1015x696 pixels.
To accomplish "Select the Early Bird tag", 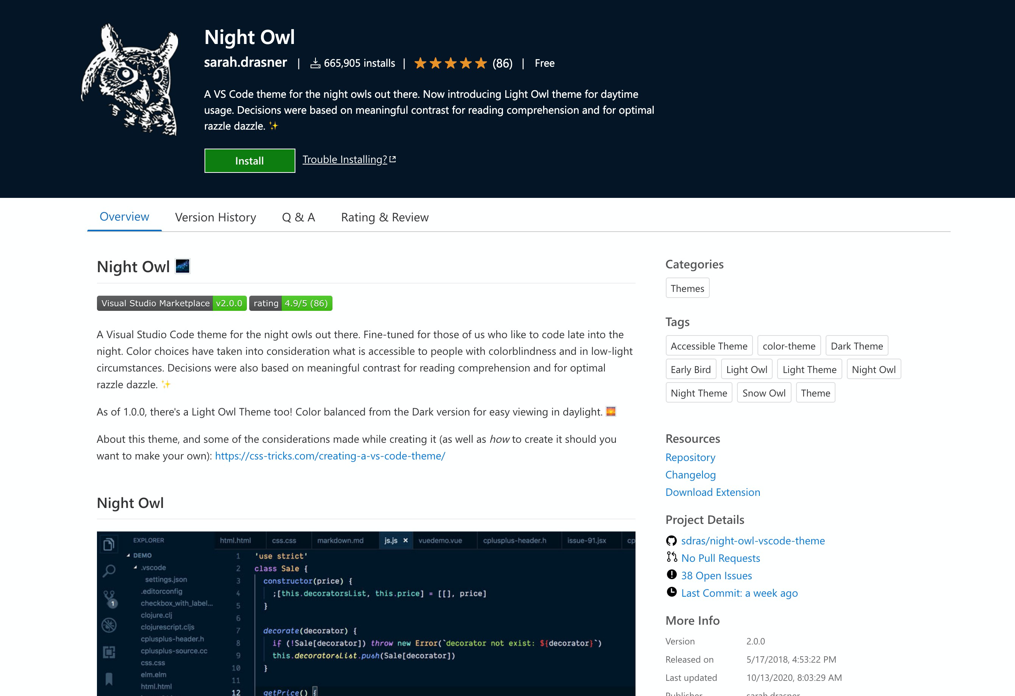I will (690, 370).
